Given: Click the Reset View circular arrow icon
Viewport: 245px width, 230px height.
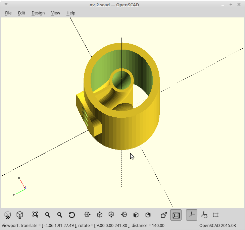Looking at the screenshot, I should point(72,215).
